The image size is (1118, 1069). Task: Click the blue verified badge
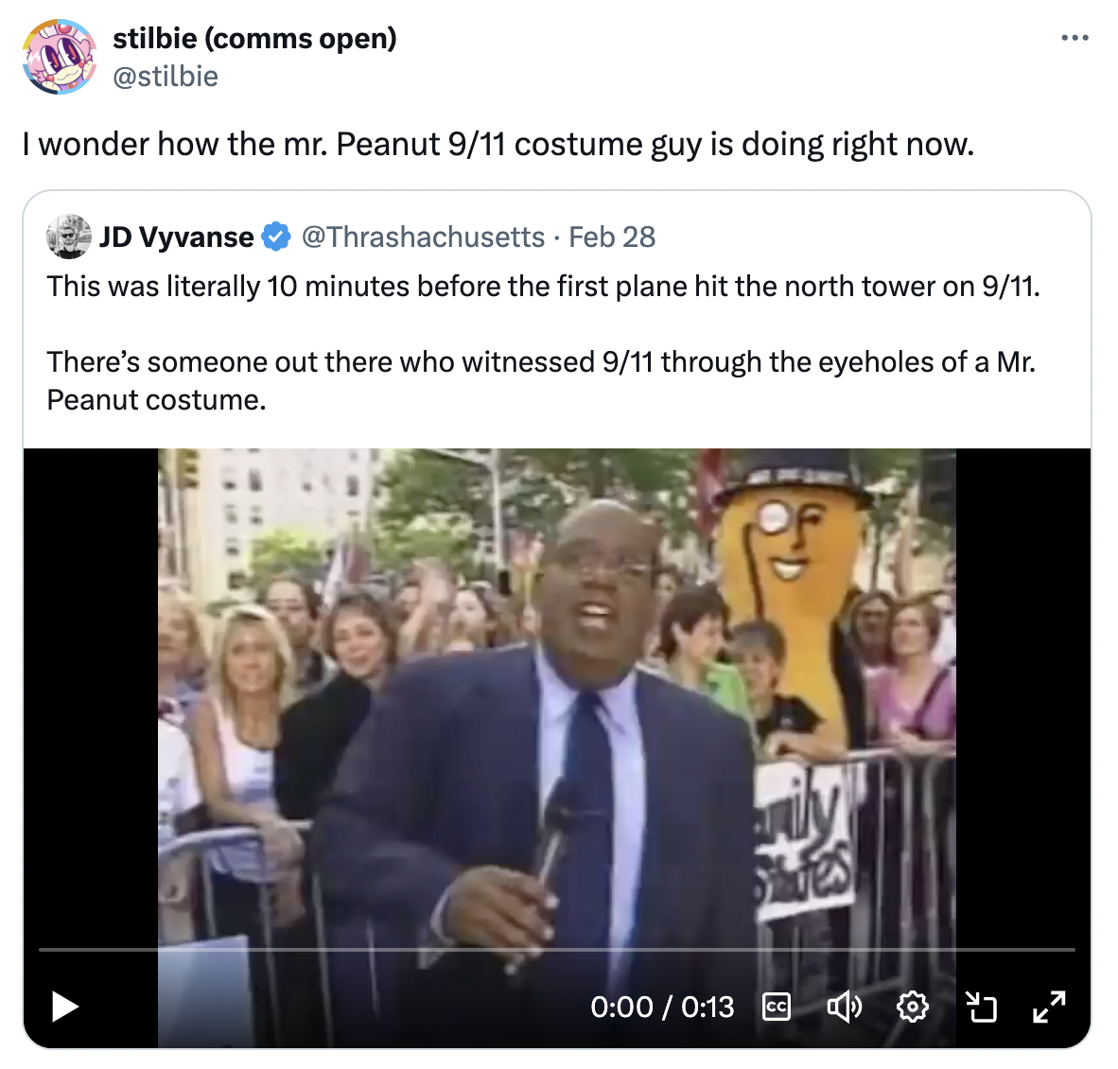276,237
